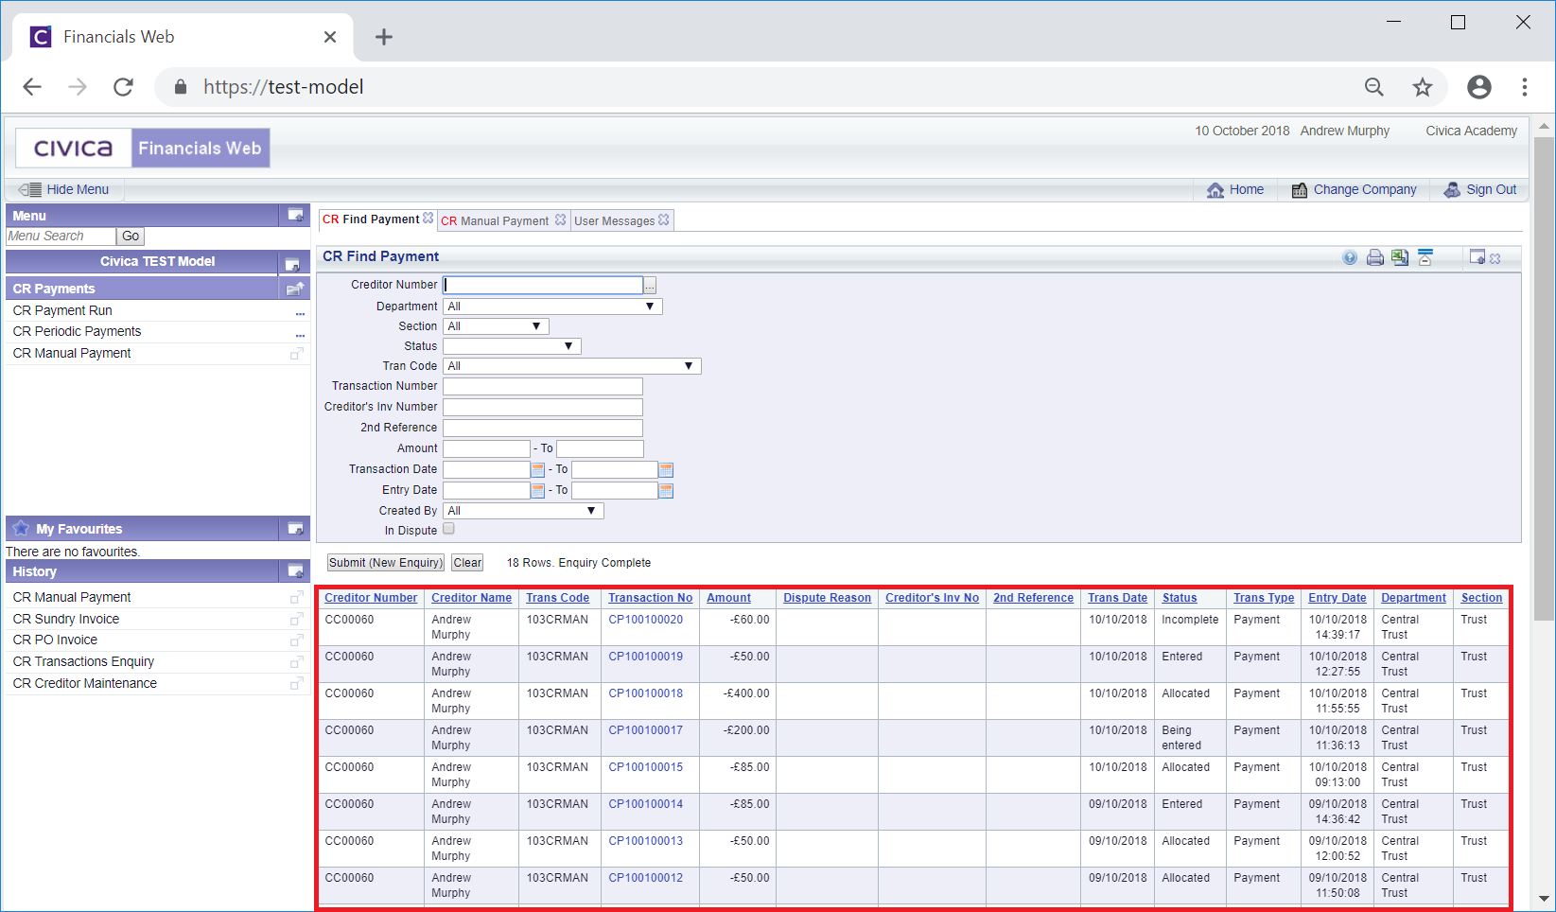Open help for CR Find Payment
Screen dimensions: 1556x912
[x=1350, y=257]
